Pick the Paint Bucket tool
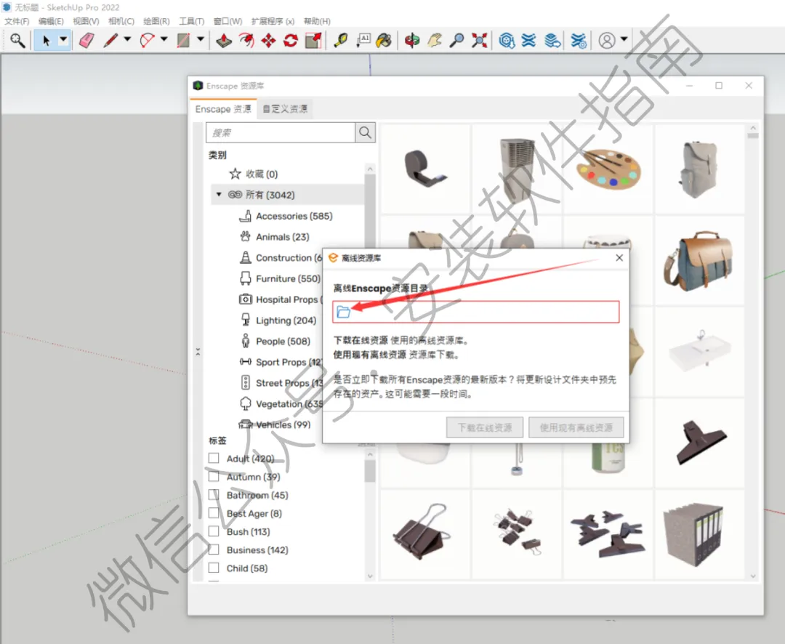785x644 pixels. [x=384, y=41]
